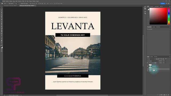The height and width of the screenshot is (96, 171).
Task: Toggle the layer filter on/off switch
Action: (x=166, y=59)
